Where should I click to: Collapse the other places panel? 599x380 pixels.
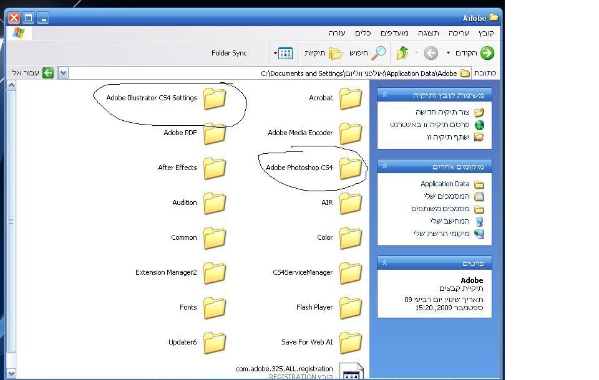[x=385, y=166]
